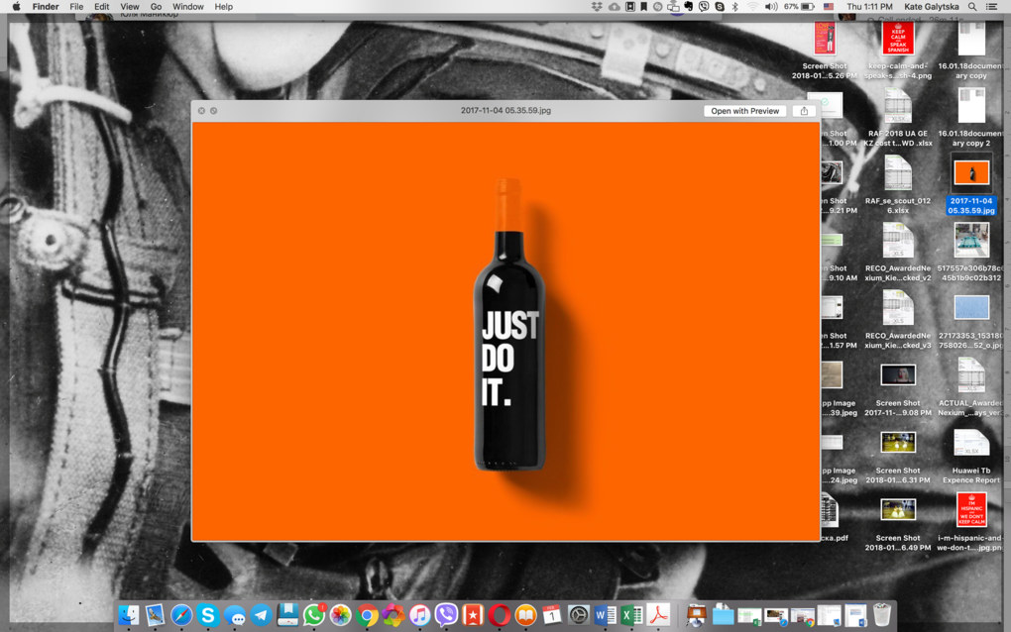Open Viber from the dock
The image size is (1011, 632).
click(x=446, y=615)
